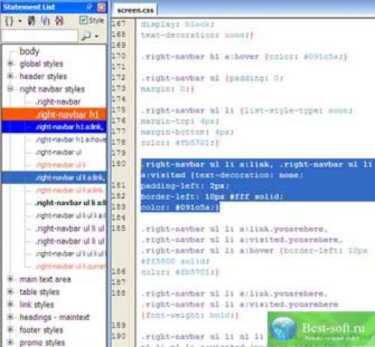Click the selected 'color: #091c5a;}' line 183
This screenshot has height=347, width=375.
pos(180,208)
